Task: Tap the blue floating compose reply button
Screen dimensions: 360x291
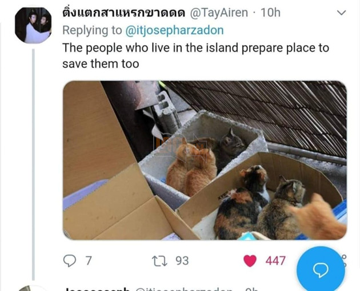Action: [321, 270]
